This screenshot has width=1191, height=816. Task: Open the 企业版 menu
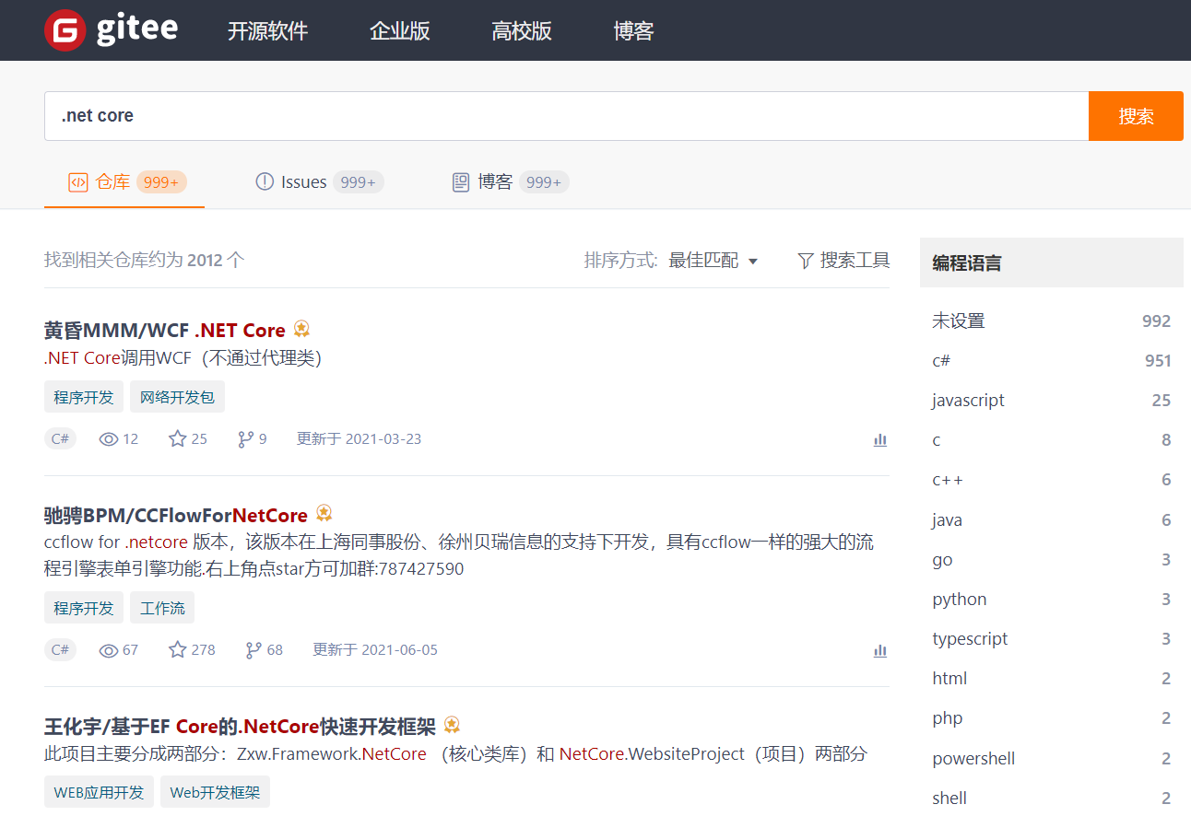pyautogui.click(x=400, y=30)
